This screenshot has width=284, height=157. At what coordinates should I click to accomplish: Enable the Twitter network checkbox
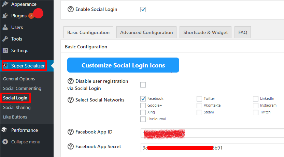click(x=199, y=99)
